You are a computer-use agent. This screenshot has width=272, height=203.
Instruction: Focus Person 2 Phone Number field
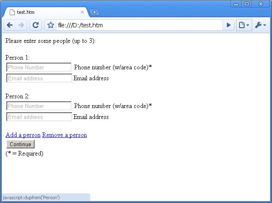pyautogui.click(x=39, y=106)
